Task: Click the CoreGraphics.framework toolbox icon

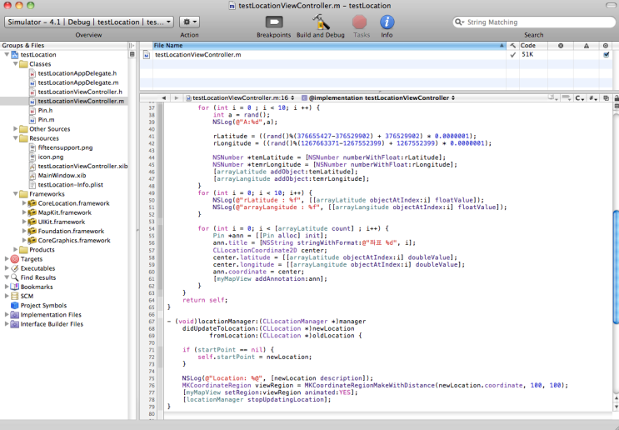Action: (32, 241)
